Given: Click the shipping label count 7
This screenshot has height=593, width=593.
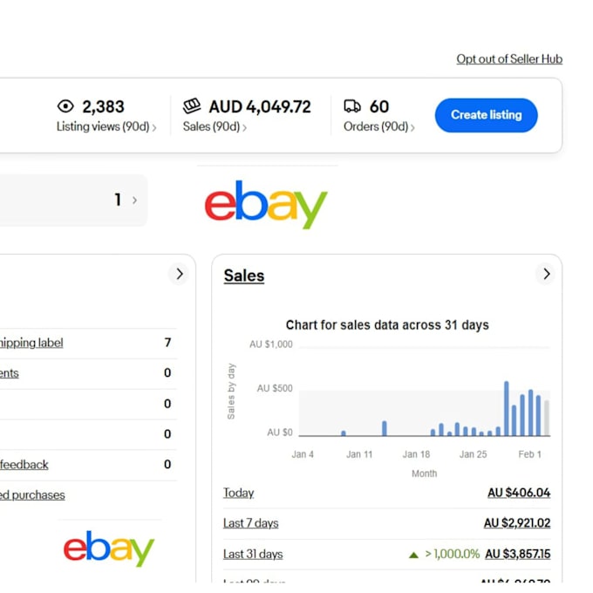Looking at the screenshot, I should point(167,343).
